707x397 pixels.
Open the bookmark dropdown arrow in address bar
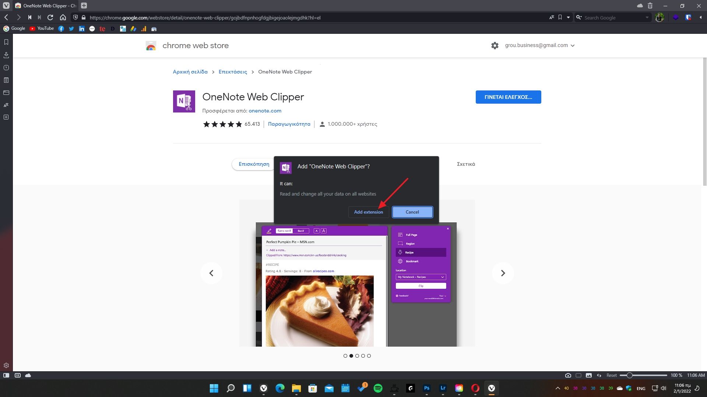(568, 17)
